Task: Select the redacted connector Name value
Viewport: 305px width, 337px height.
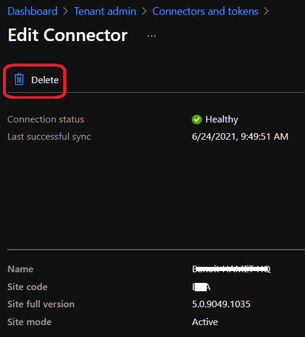Action: [x=231, y=269]
